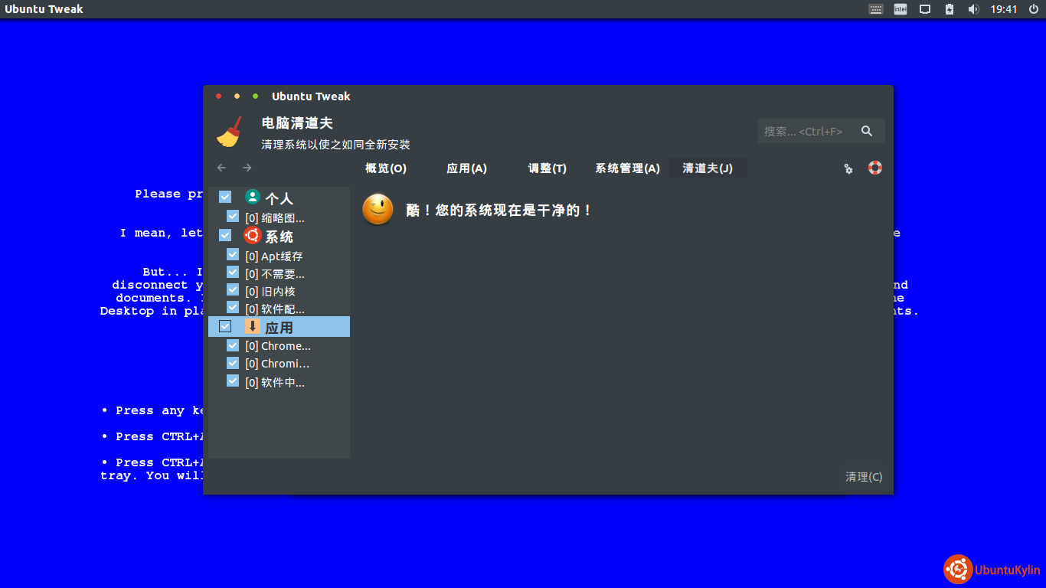Image resolution: width=1046 pixels, height=588 pixels.
Task: Select the 清道夫(J) tab
Action: point(708,168)
